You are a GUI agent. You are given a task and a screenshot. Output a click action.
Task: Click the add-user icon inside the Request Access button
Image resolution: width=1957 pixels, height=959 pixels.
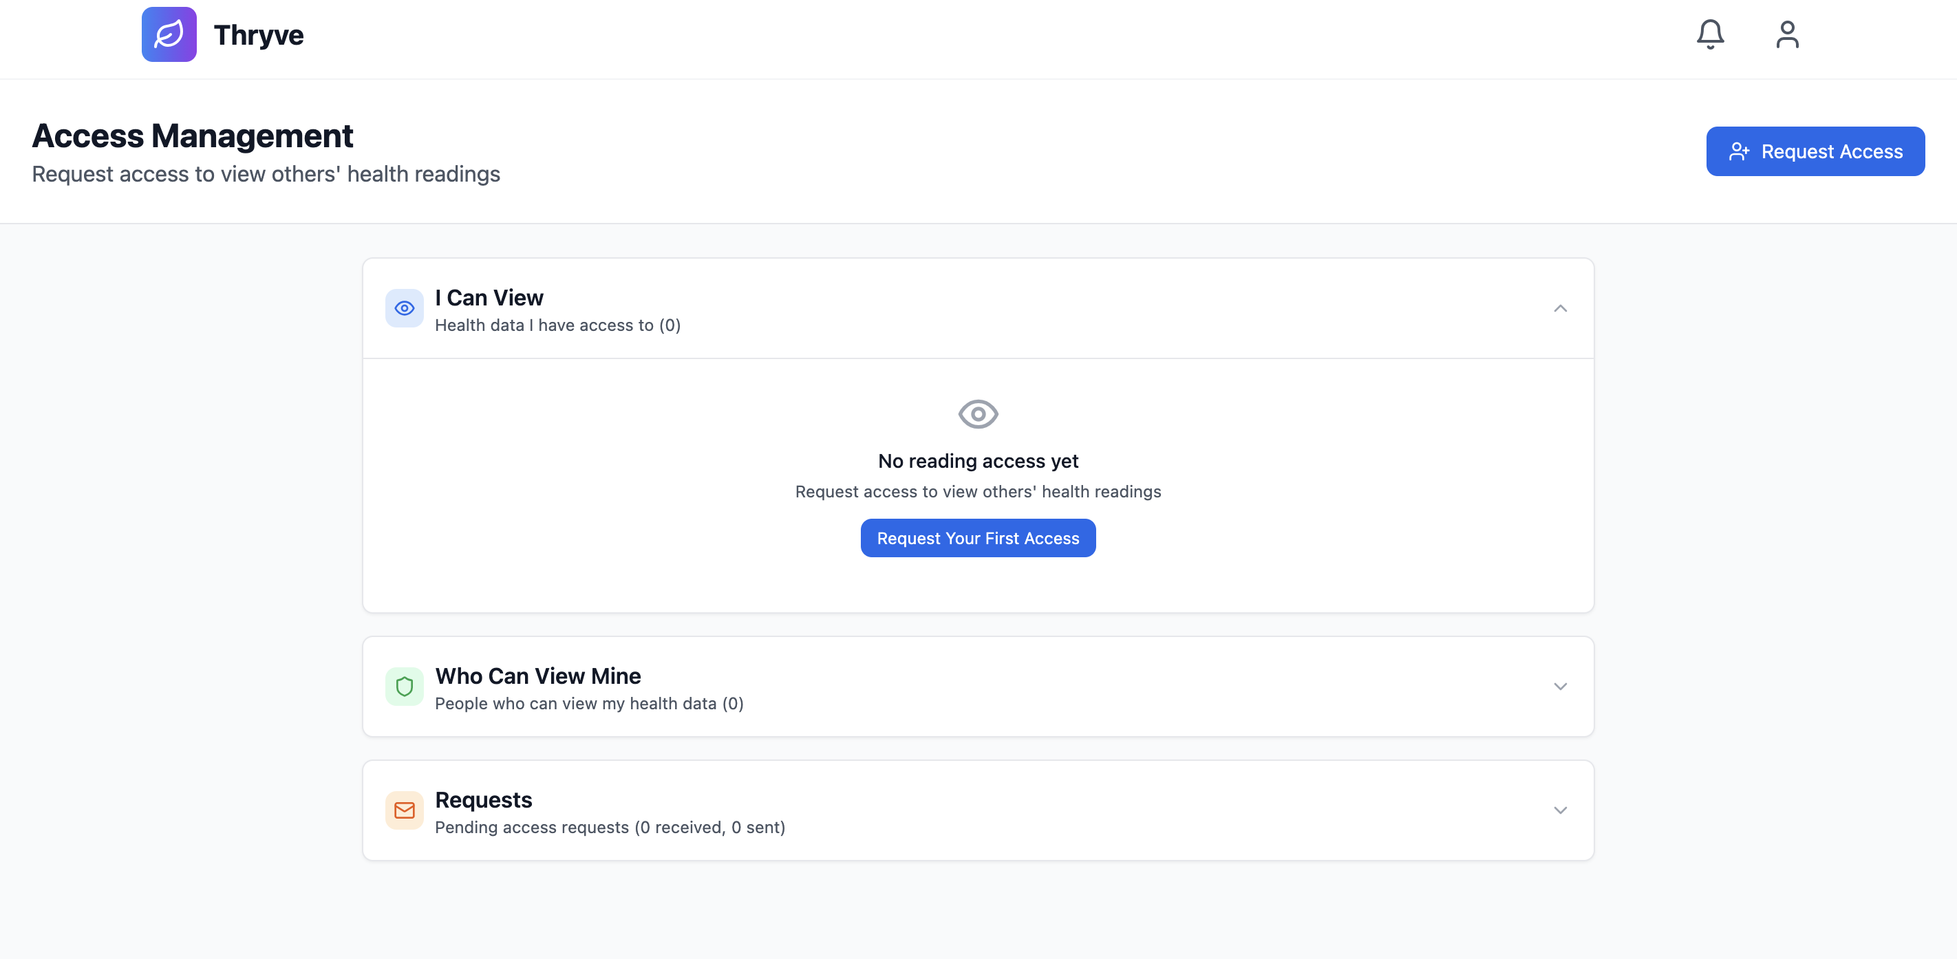tap(1739, 152)
